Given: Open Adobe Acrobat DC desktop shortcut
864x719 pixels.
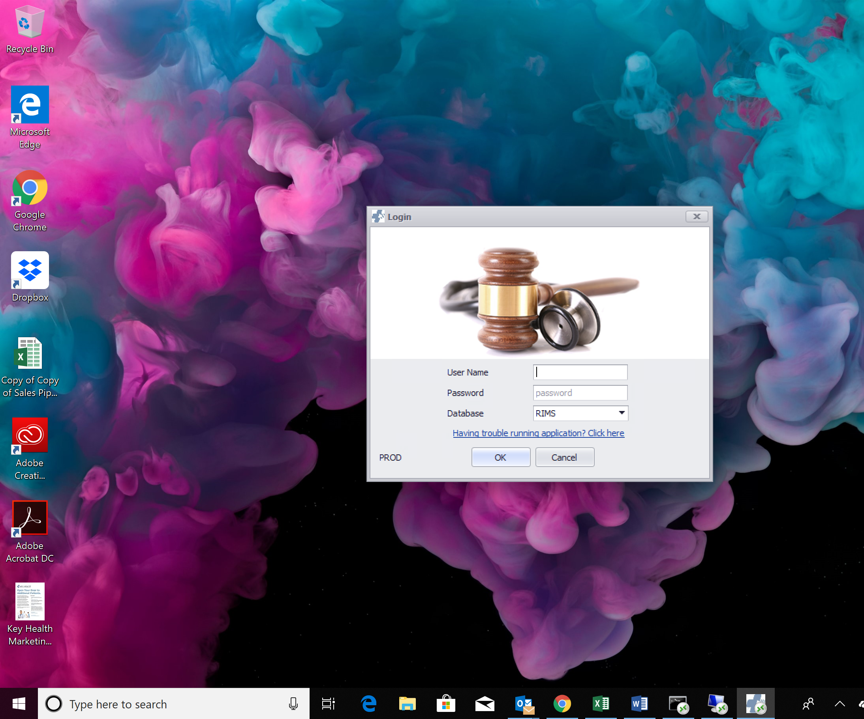Looking at the screenshot, I should tap(30, 518).
